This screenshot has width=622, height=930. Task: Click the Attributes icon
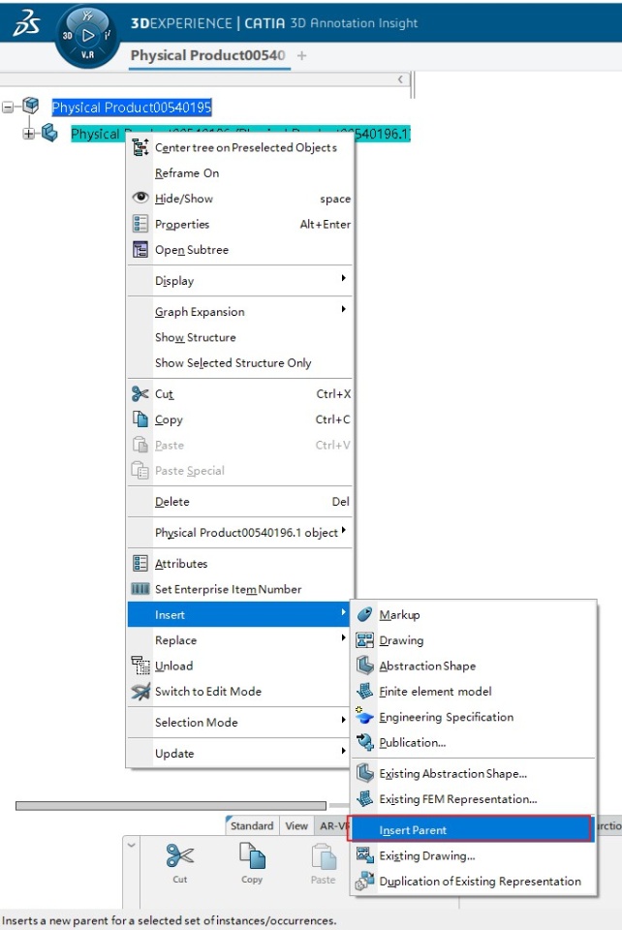click(140, 563)
